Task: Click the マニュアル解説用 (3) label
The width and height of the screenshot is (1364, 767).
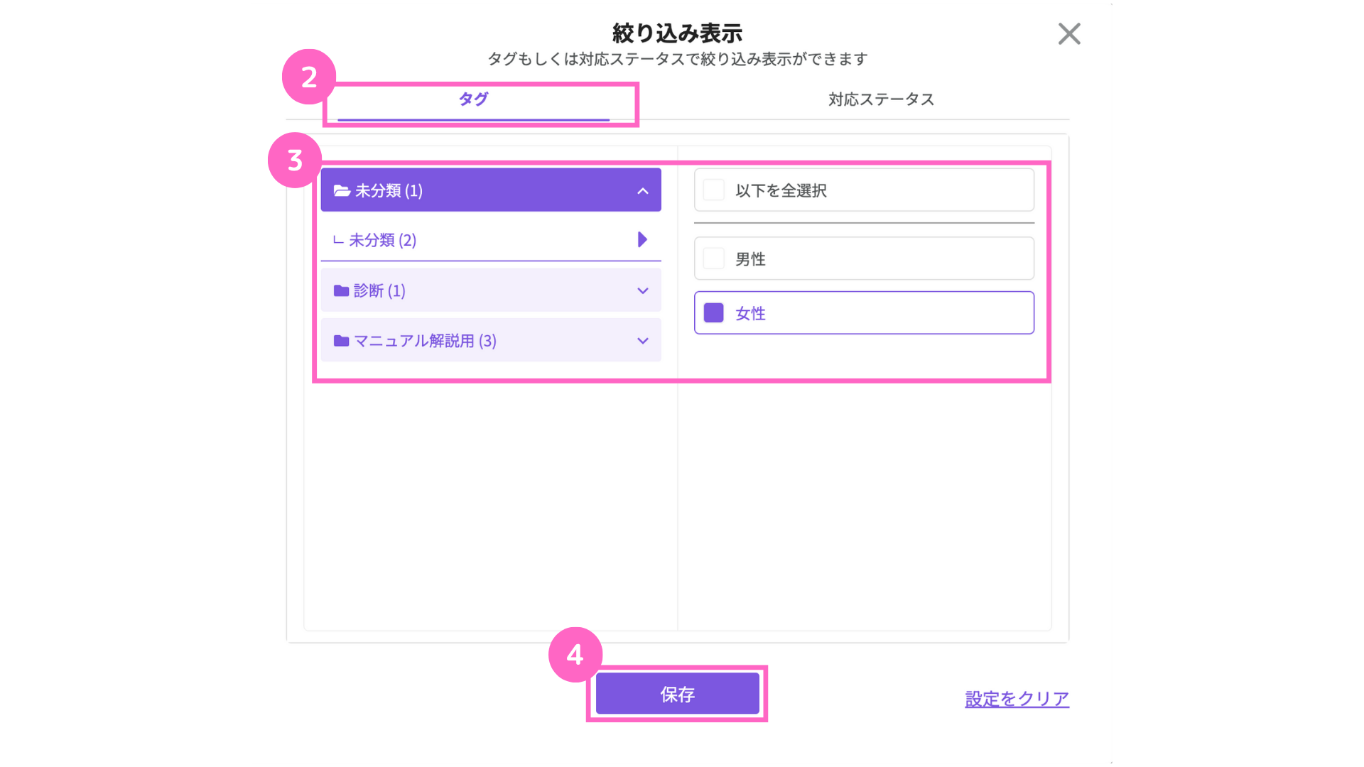Action: click(x=425, y=341)
